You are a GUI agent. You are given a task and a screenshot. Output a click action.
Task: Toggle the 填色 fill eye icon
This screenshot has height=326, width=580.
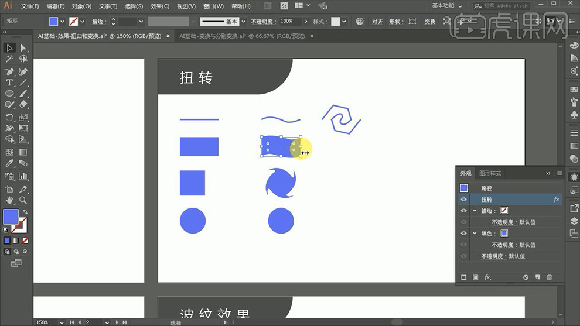click(x=463, y=233)
